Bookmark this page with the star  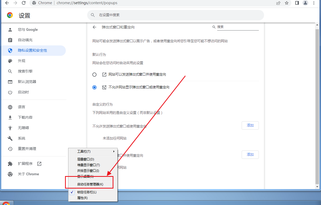coord(287,3)
